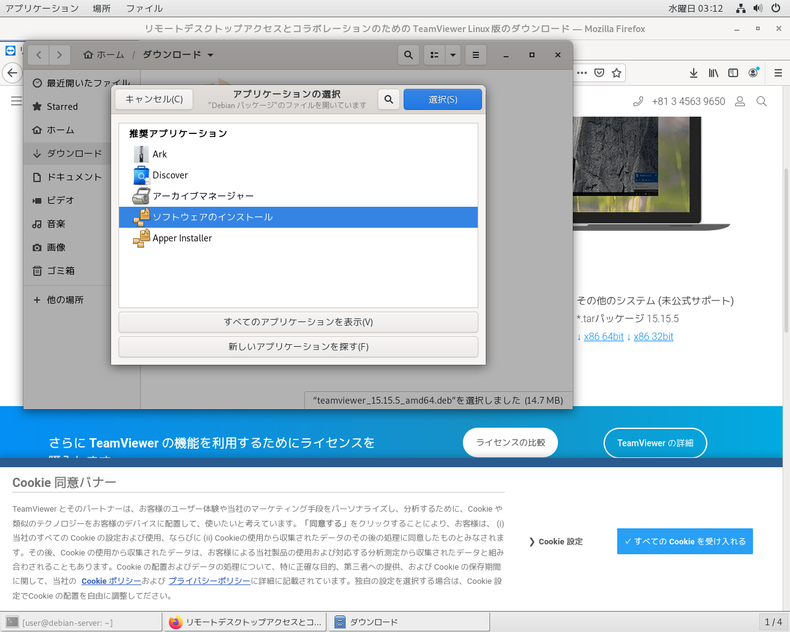Viewport: 790px width, 632px height.
Task: Open file manager search
Action: pyautogui.click(x=409, y=55)
